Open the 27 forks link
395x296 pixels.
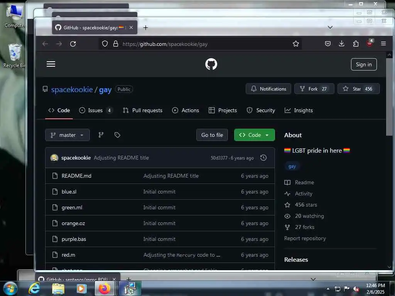tap(299, 227)
